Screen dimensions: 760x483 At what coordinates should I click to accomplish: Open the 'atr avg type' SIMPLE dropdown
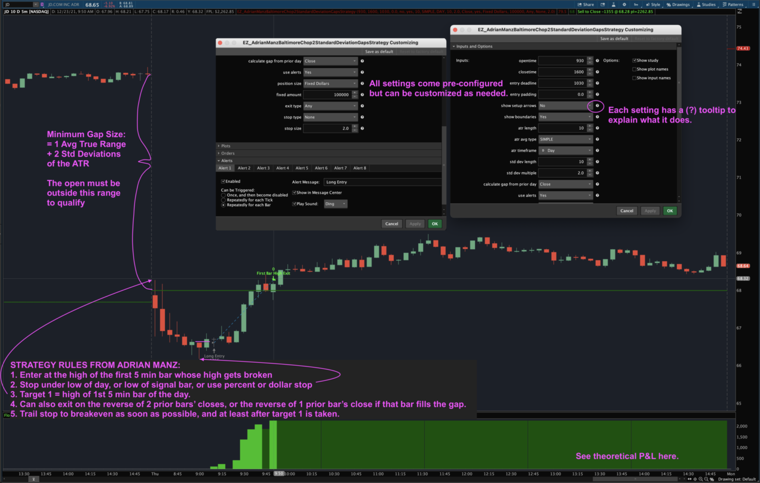[566, 139]
